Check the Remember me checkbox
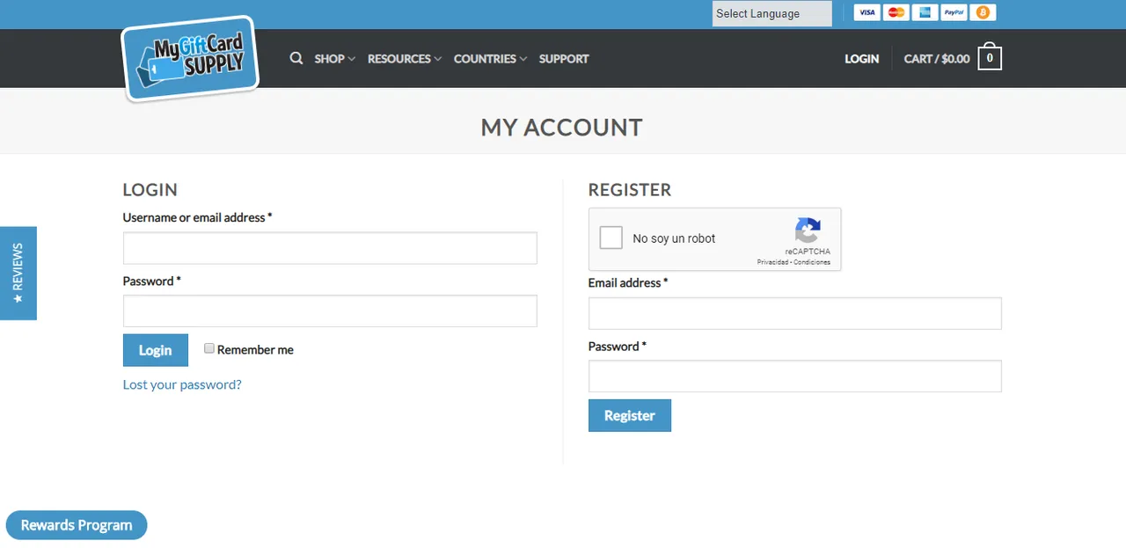Viewport: 1126px width, 548px height. click(209, 348)
